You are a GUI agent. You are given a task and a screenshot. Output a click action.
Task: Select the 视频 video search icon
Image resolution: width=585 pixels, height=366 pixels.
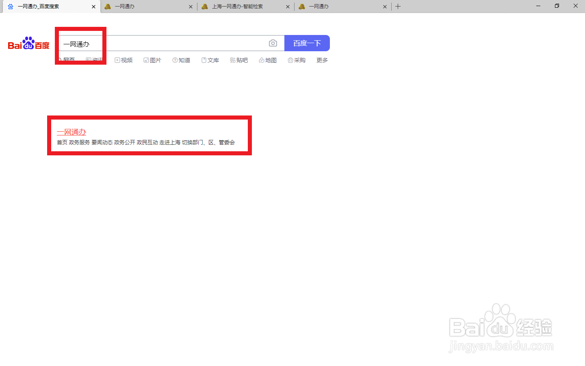click(x=123, y=60)
